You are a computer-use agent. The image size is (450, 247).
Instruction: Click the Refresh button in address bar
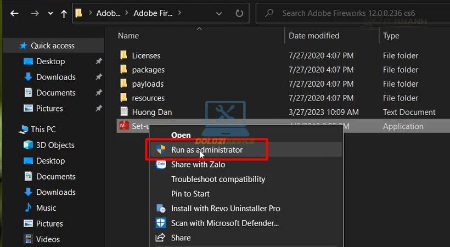point(239,13)
